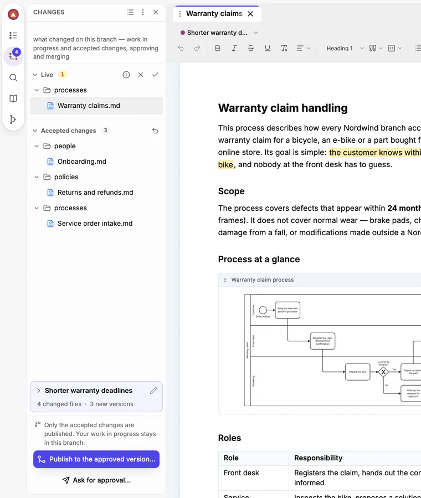Collapse the policies folder
The height and width of the screenshot is (498, 421).
point(37,177)
